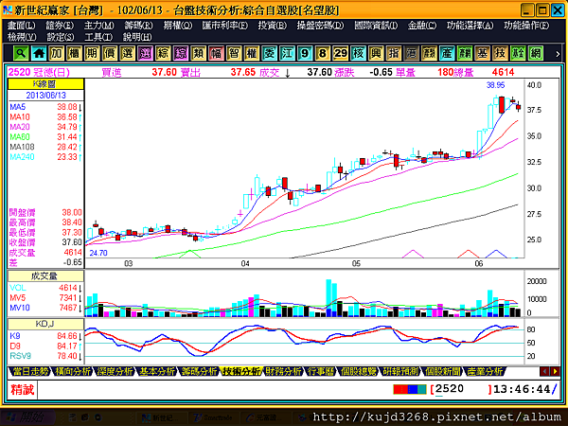
Task: Click the red 幅 toolbar icon
Action: click(216, 54)
